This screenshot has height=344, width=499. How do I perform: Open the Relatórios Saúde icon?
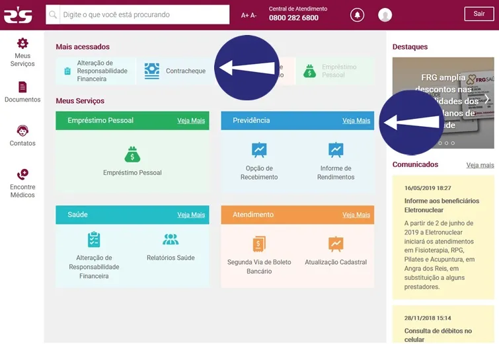(x=171, y=240)
